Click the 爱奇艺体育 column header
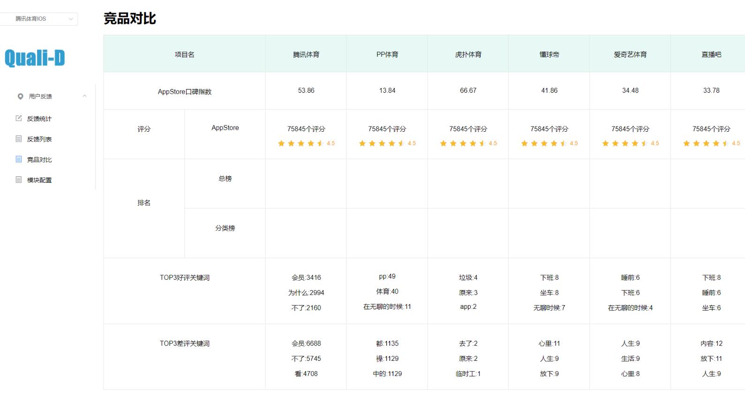Viewport: 745px width, 396px height. point(630,54)
